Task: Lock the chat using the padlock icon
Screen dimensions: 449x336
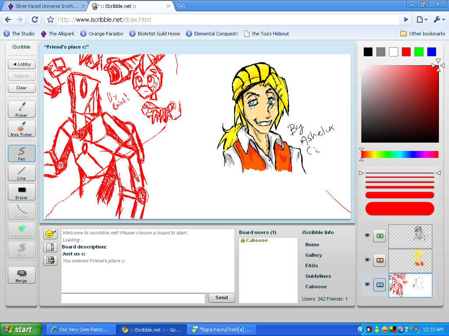Action: (50, 260)
